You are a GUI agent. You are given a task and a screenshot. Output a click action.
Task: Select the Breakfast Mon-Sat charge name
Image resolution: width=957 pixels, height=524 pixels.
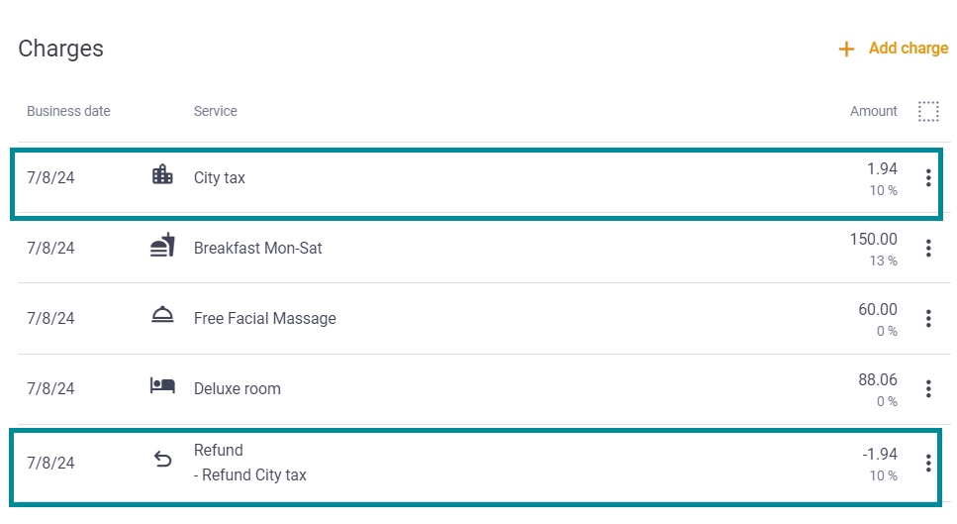[x=257, y=249]
